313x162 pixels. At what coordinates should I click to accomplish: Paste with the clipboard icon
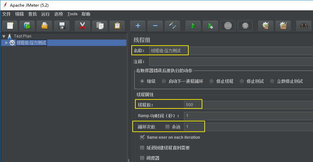117,26
